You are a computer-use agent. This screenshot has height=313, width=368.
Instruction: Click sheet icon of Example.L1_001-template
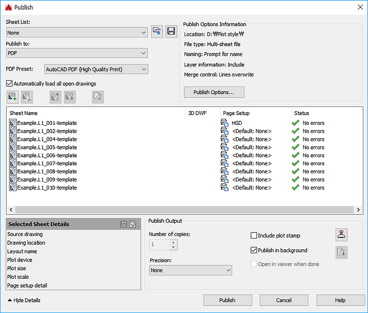click(13, 123)
